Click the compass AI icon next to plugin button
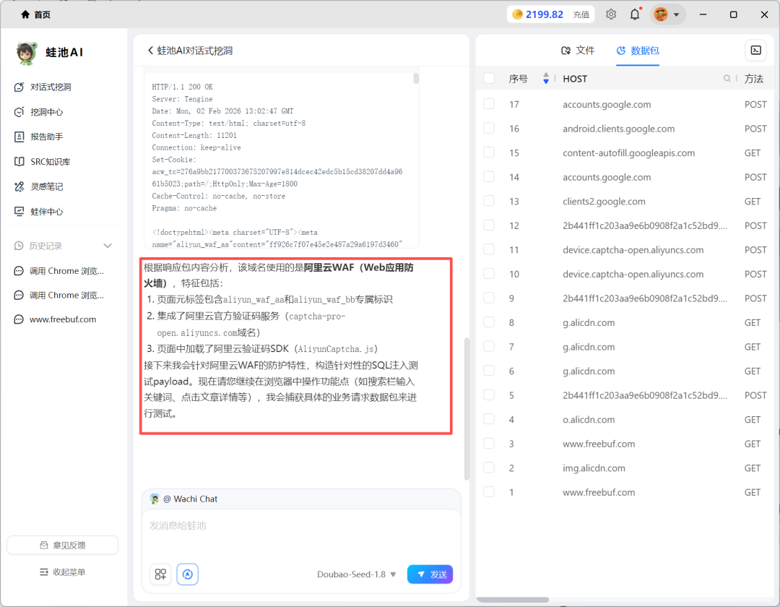The height and width of the screenshot is (607, 780). 187,574
